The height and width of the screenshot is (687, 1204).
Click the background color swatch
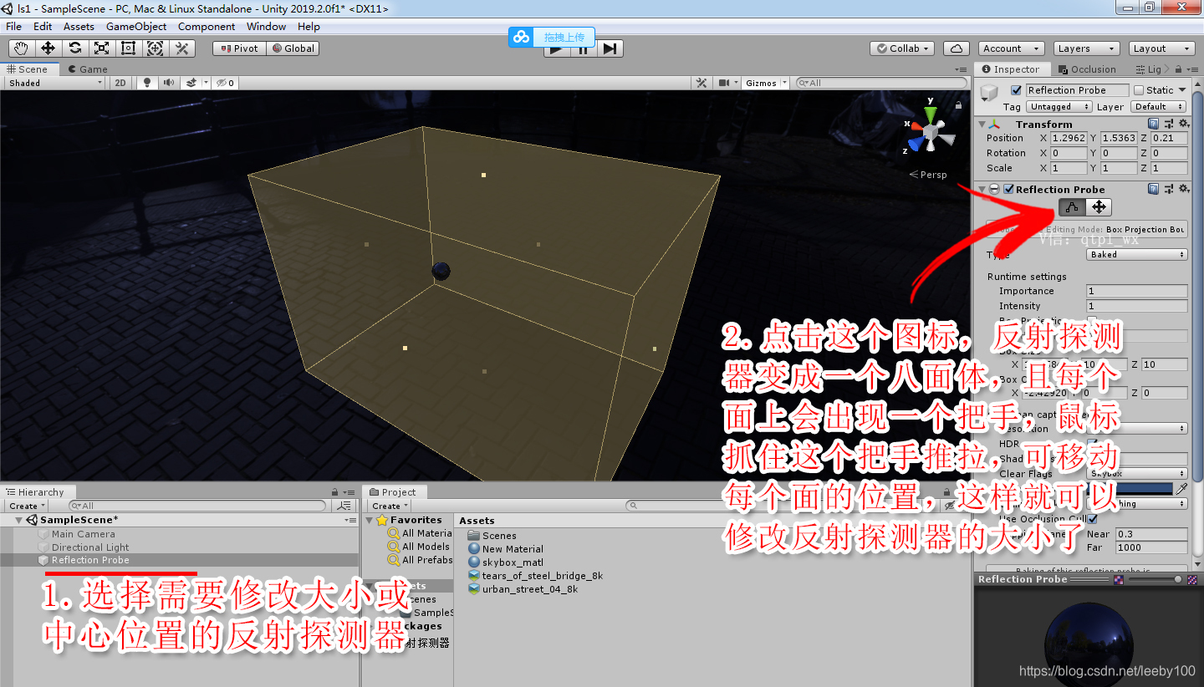coord(1130,488)
